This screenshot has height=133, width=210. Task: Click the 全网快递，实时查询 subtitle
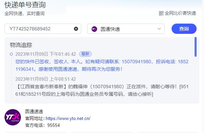coord(24,13)
